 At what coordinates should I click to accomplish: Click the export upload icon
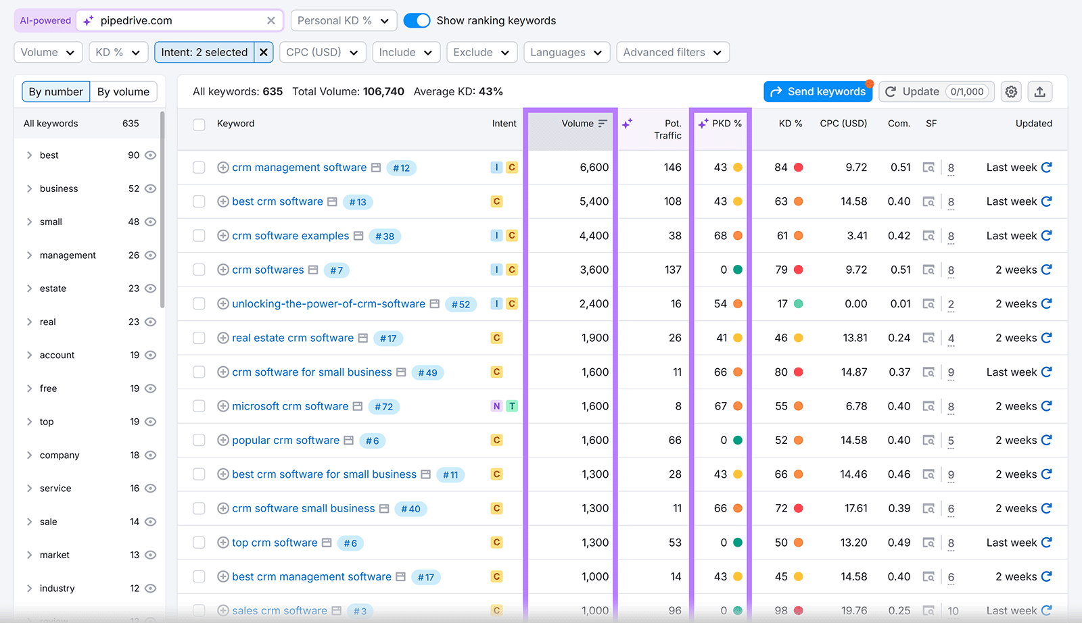coord(1040,92)
